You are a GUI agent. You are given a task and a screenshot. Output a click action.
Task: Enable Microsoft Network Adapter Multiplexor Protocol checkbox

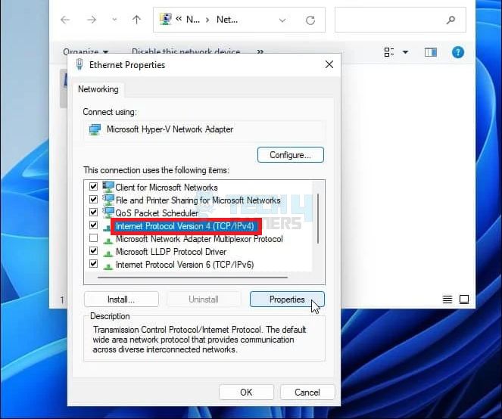pyautogui.click(x=93, y=238)
